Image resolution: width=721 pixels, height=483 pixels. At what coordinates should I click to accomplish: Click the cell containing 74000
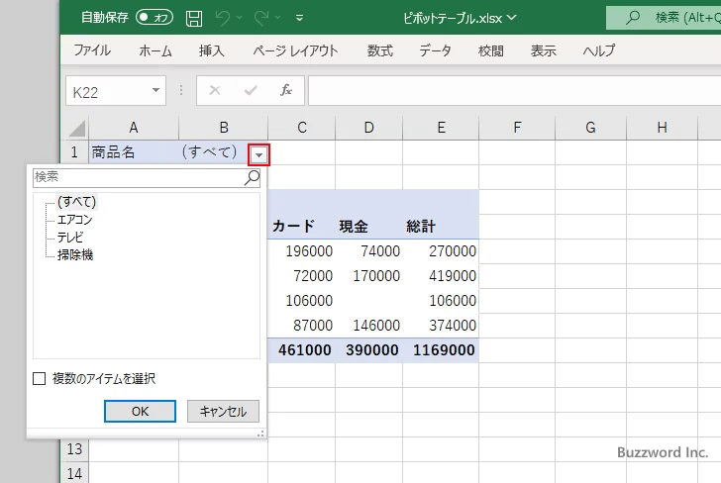tap(368, 251)
